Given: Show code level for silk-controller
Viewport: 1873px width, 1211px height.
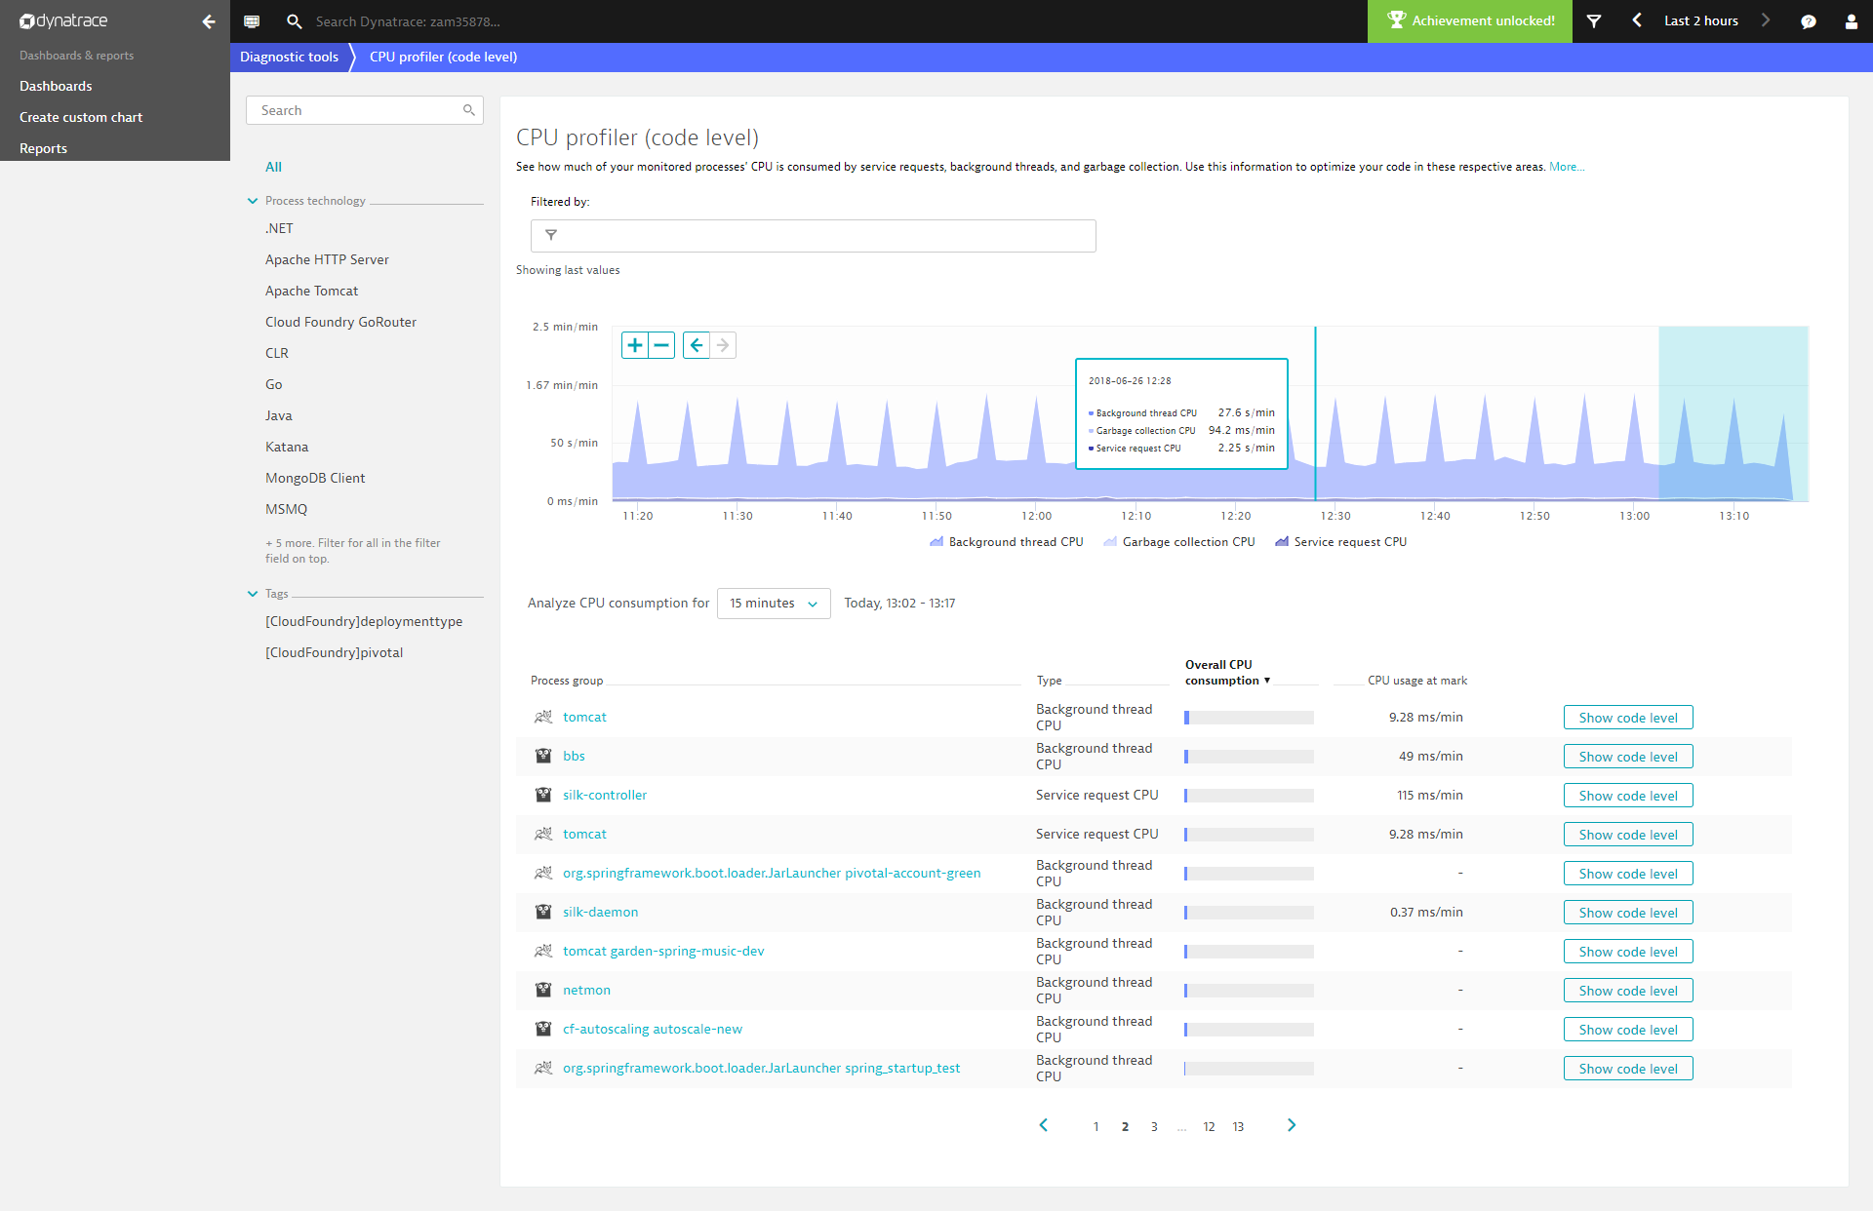Looking at the screenshot, I should (x=1628, y=796).
